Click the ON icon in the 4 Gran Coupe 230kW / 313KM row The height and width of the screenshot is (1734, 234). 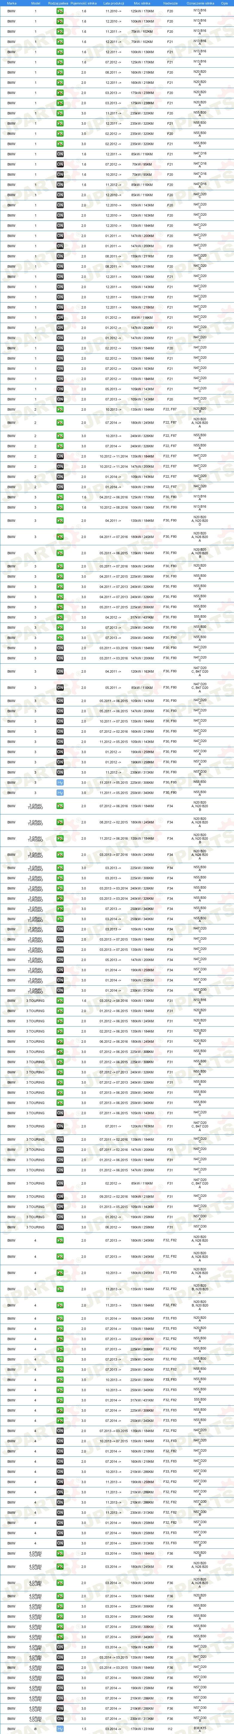pos(60,1718)
